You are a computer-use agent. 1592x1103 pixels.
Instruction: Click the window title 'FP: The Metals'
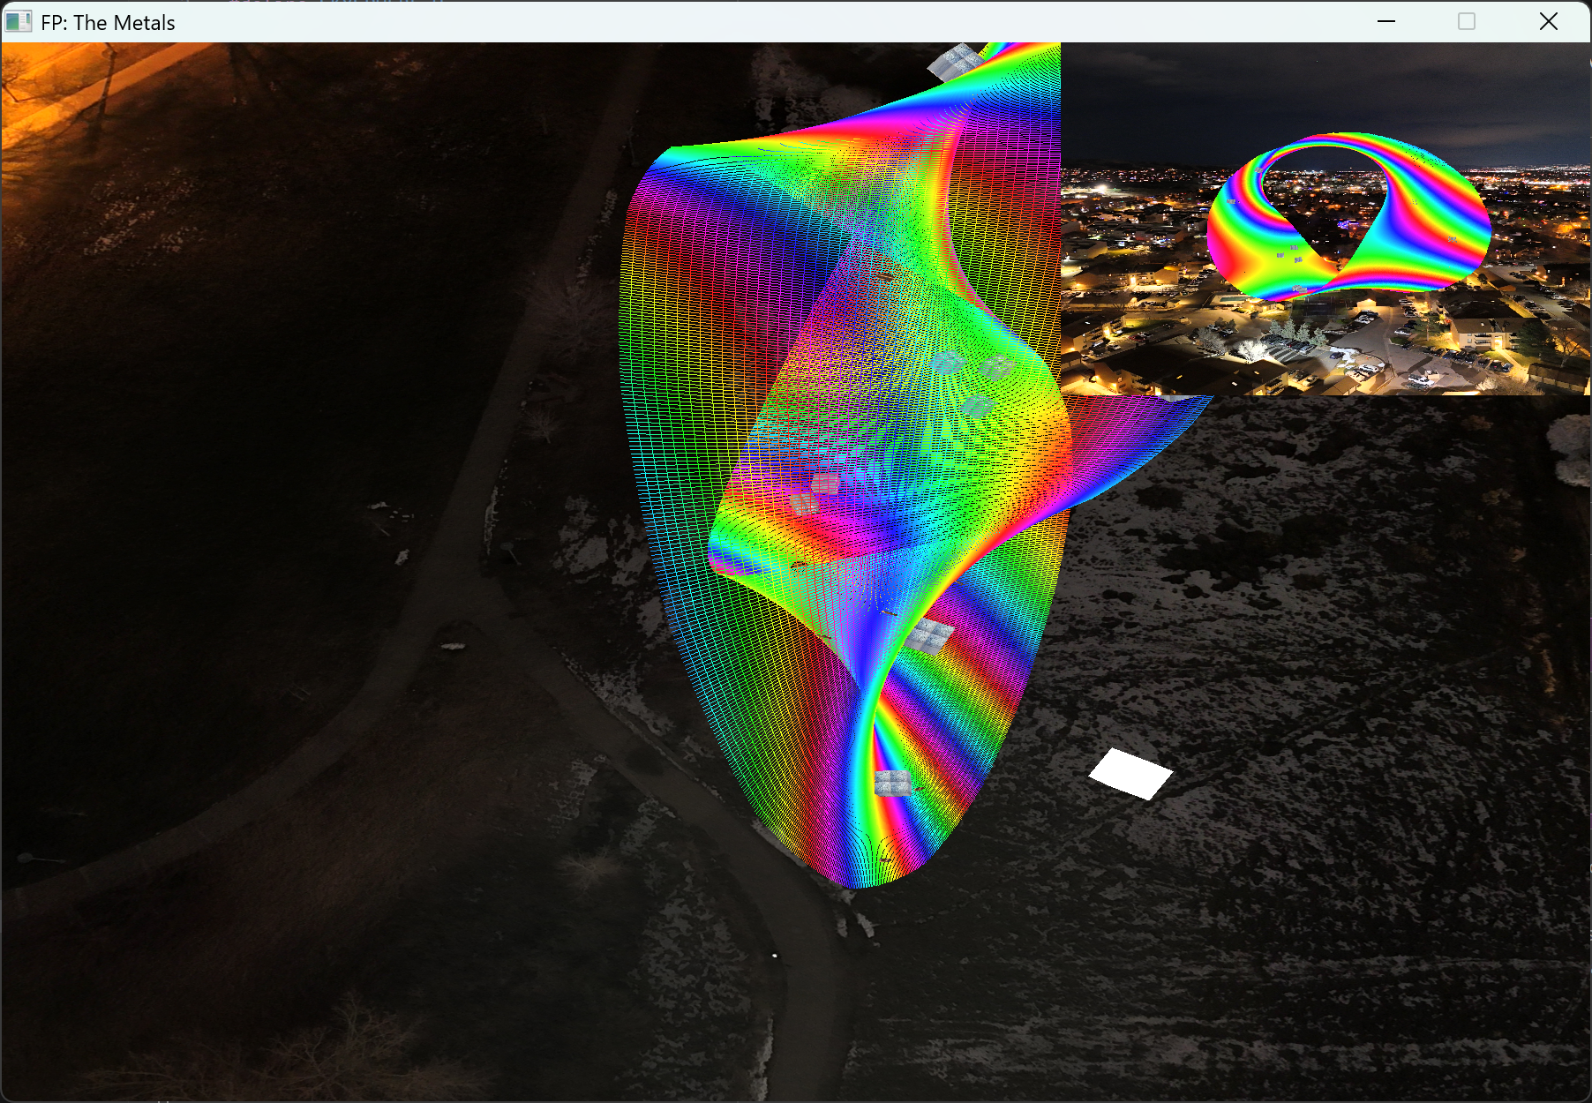(108, 22)
